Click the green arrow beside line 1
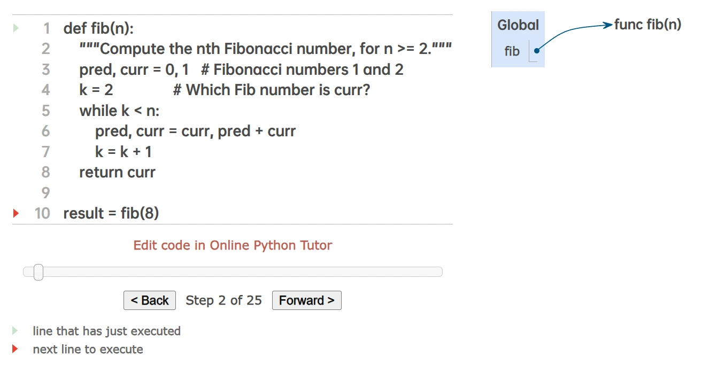702x365 pixels. point(16,28)
